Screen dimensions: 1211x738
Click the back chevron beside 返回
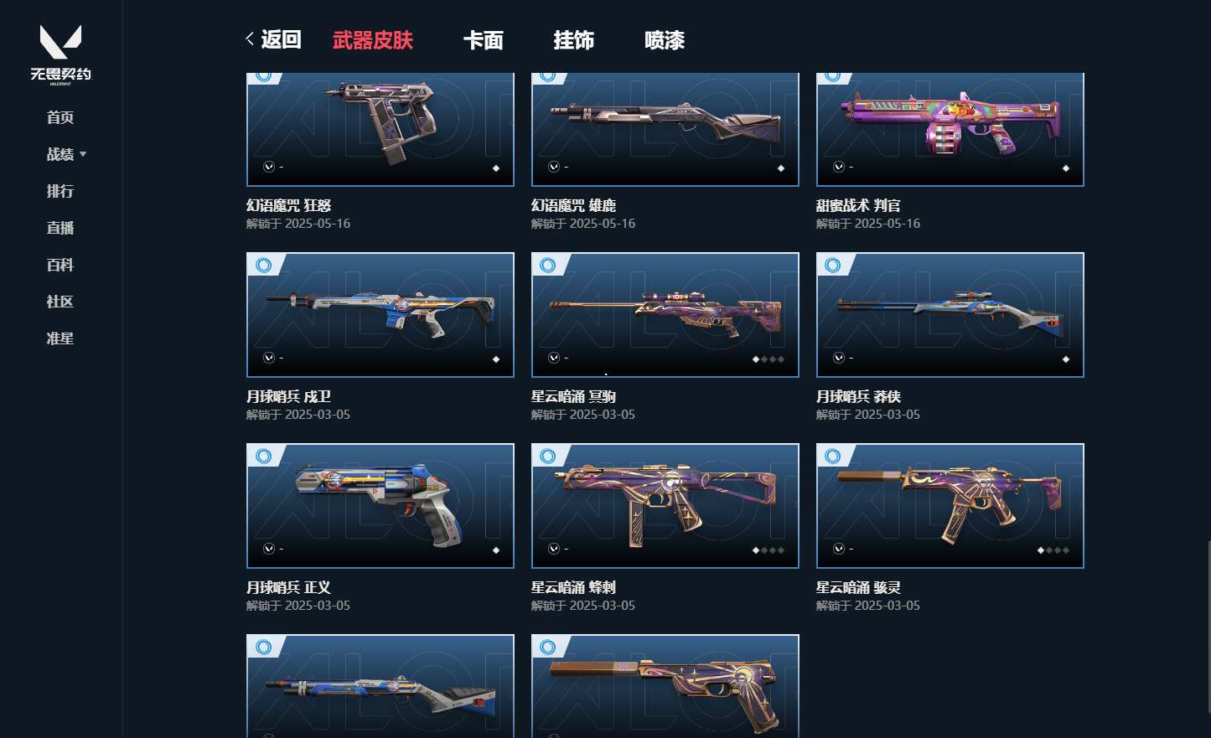tap(250, 39)
